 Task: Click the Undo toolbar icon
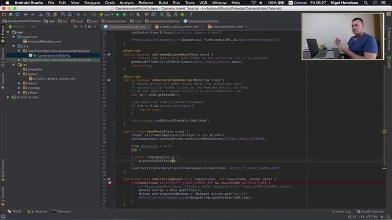point(26,15)
